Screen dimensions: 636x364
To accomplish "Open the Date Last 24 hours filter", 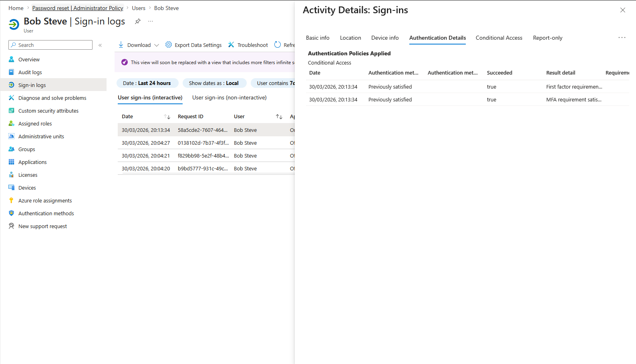I will [147, 83].
